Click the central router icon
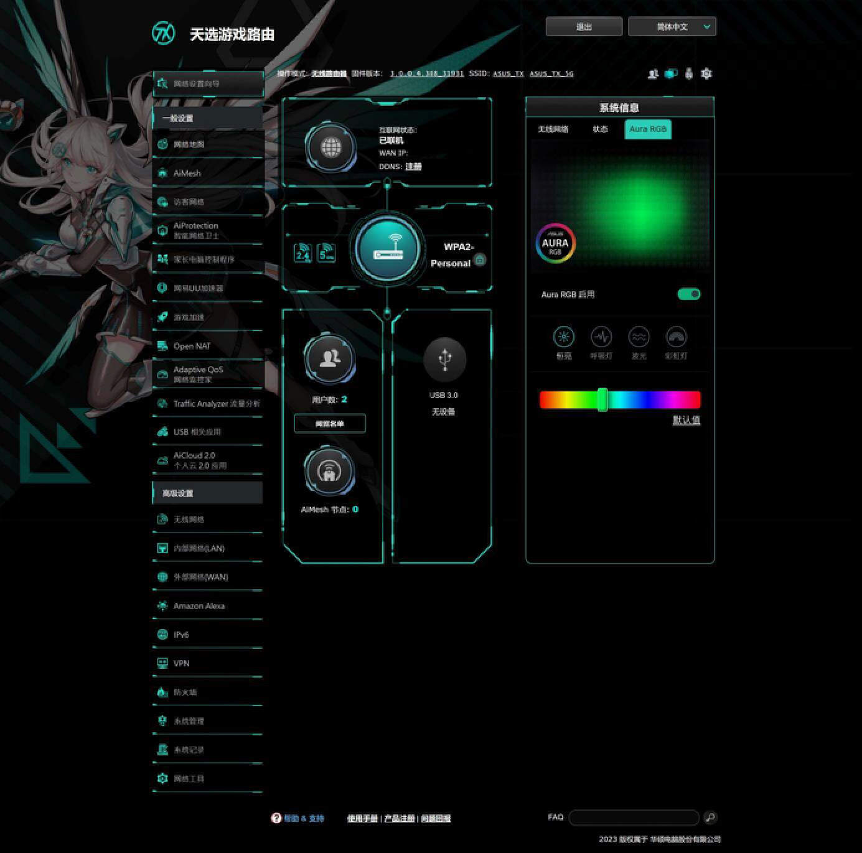Screen dimensions: 862x853 pos(387,248)
